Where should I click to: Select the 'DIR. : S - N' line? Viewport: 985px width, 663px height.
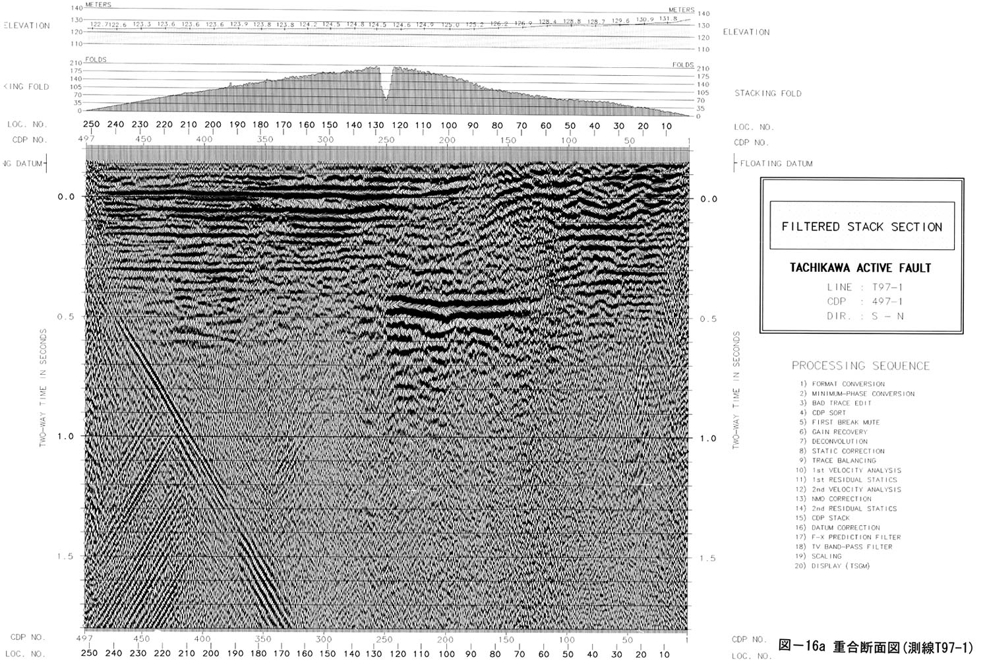click(x=864, y=316)
